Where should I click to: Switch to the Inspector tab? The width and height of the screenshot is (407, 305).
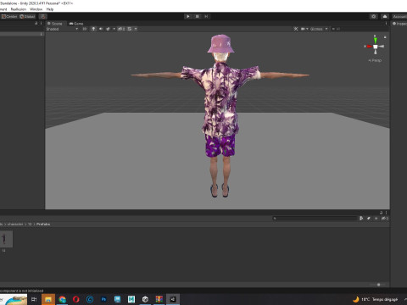tap(399, 24)
